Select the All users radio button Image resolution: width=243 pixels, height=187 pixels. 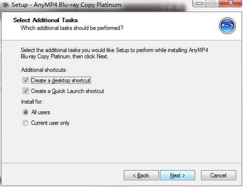(x=26, y=112)
